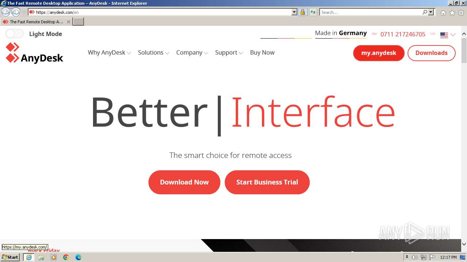Expand the Why AnyDesk menu
This screenshot has width=467, height=262.
click(109, 52)
